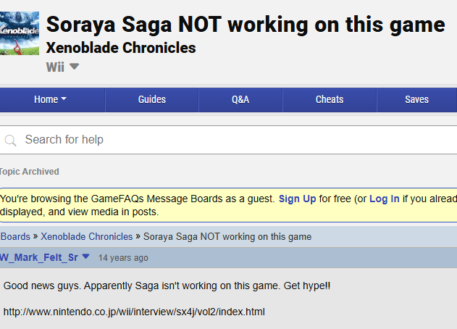Click the 14 years ago timestamp
The width and height of the screenshot is (457, 329).
(x=123, y=257)
